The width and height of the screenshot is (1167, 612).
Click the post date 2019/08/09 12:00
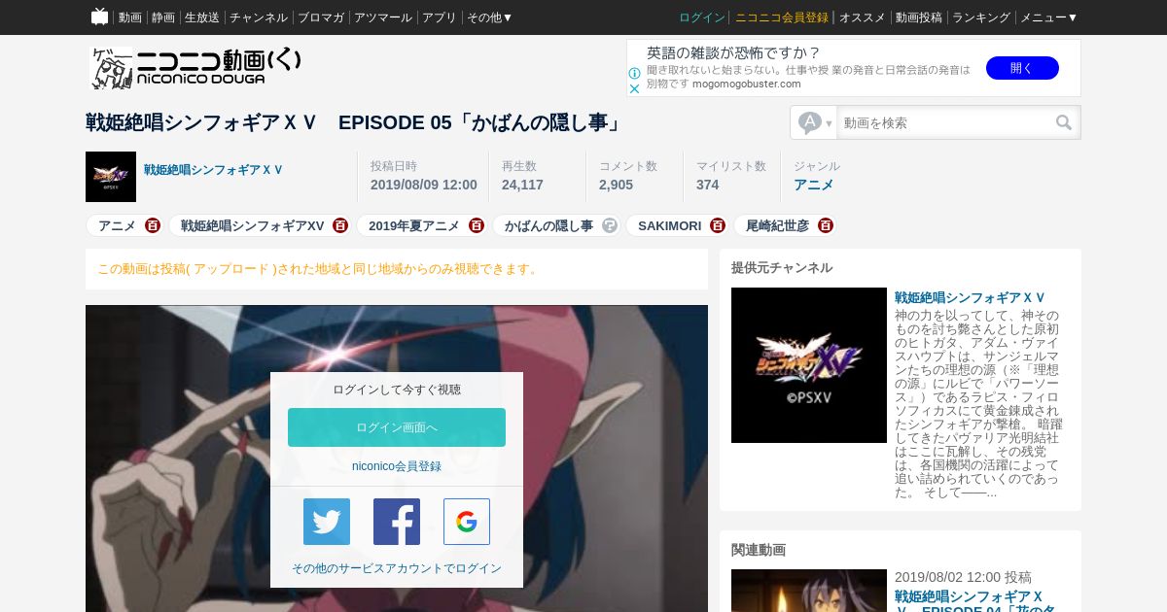point(424,185)
